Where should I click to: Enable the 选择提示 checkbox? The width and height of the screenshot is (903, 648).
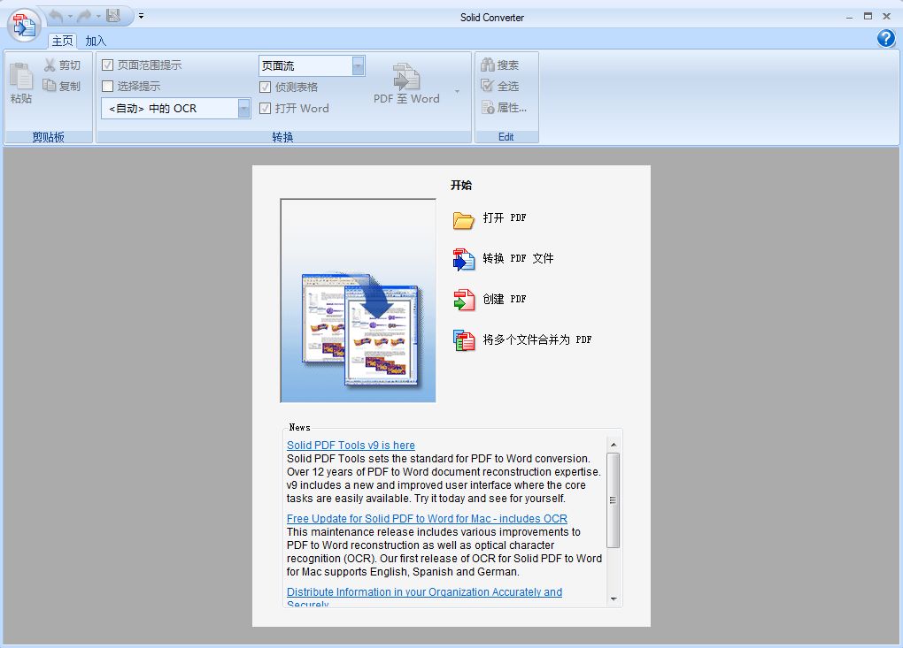(x=108, y=87)
